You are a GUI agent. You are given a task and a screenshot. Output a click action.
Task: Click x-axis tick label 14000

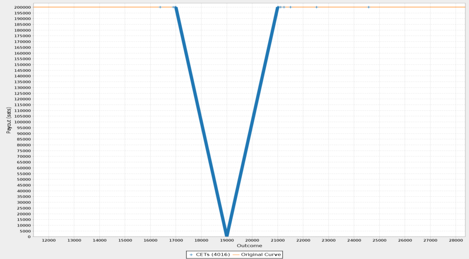tap(99, 240)
